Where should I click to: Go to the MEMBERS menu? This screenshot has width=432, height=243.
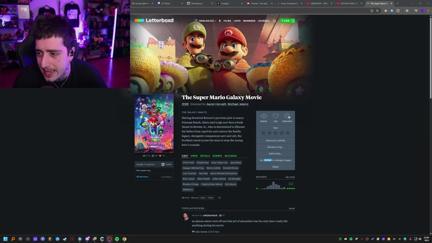(x=249, y=21)
